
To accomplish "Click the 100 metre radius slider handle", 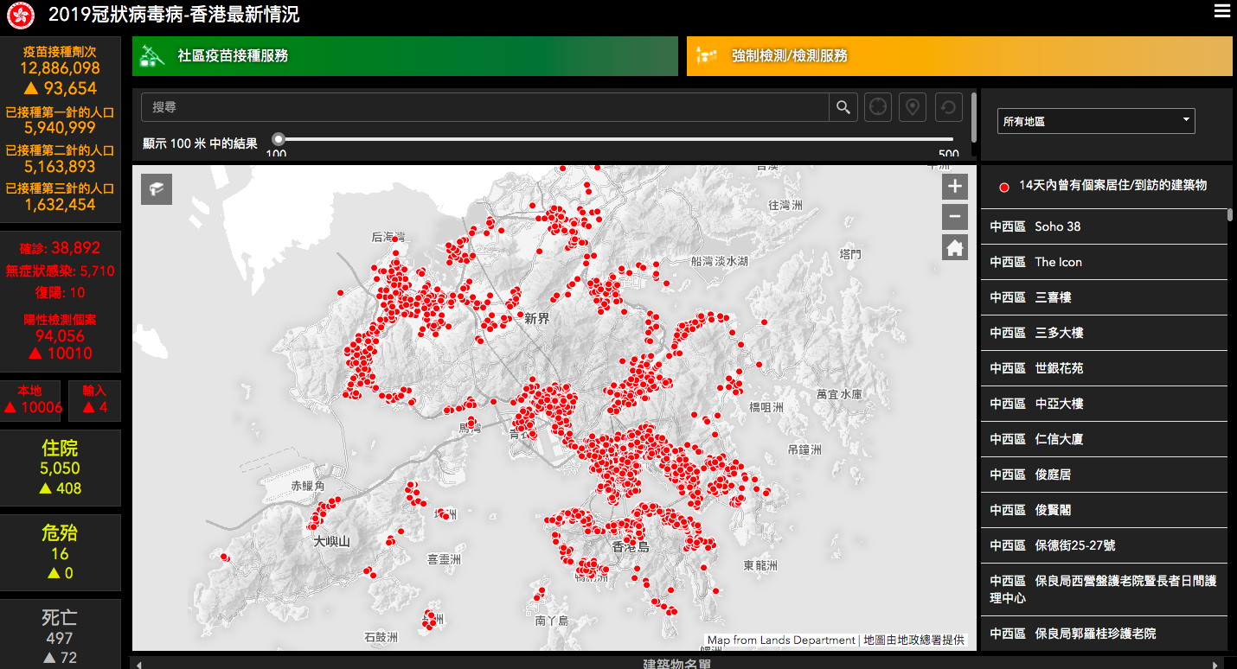I will [279, 138].
